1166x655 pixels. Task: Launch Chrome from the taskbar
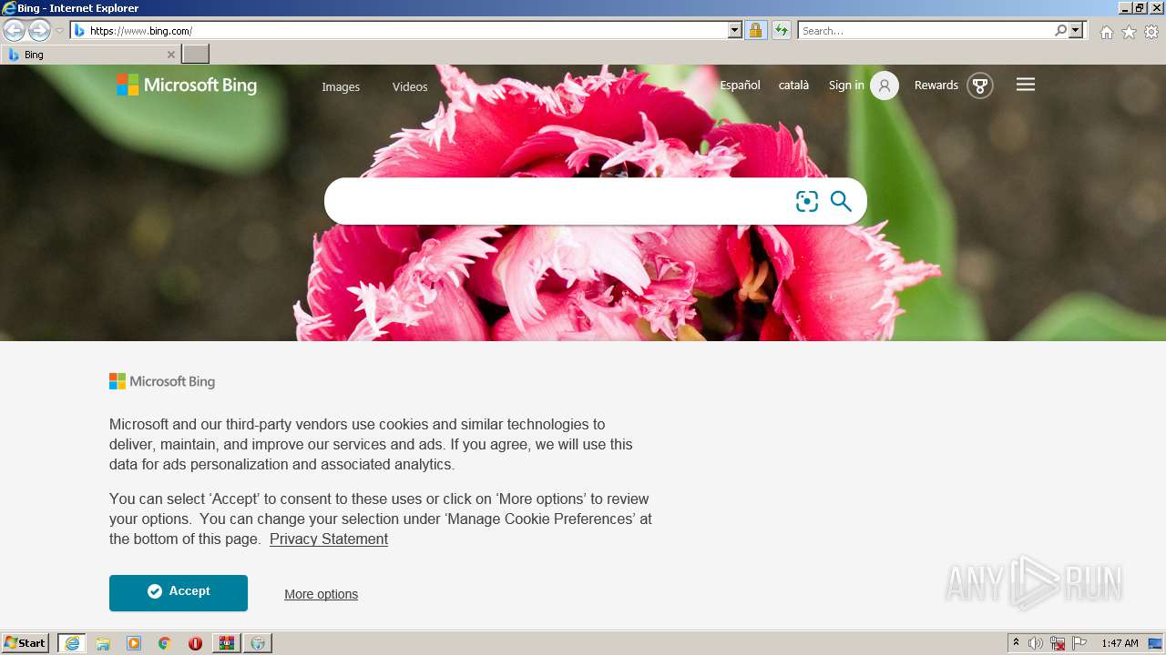[165, 643]
